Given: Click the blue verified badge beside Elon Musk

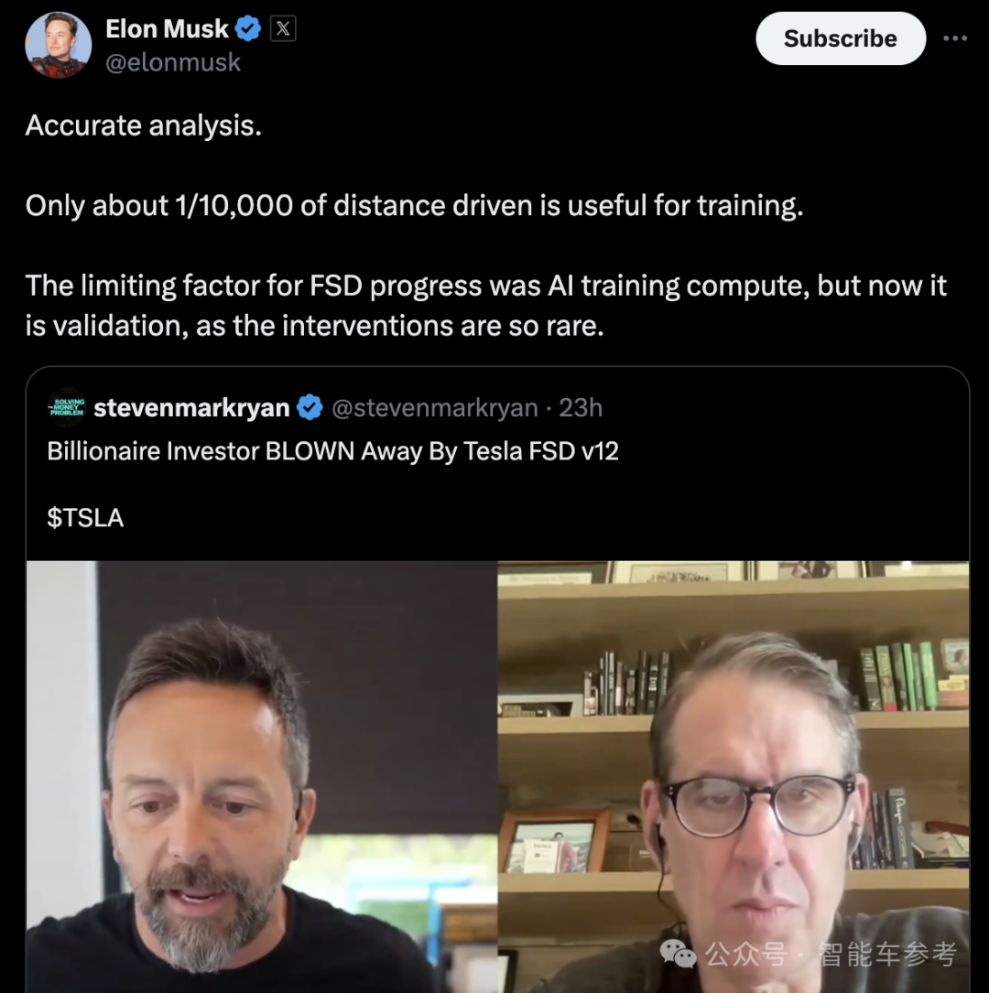Looking at the screenshot, I should click(248, 29).
